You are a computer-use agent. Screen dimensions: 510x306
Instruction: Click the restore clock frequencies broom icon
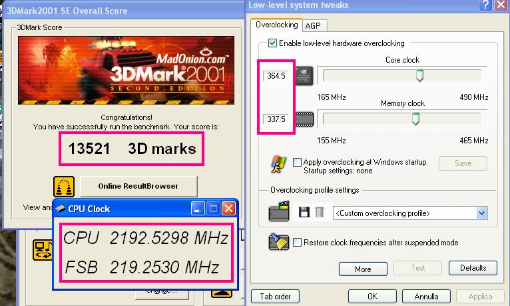point(279,243)
